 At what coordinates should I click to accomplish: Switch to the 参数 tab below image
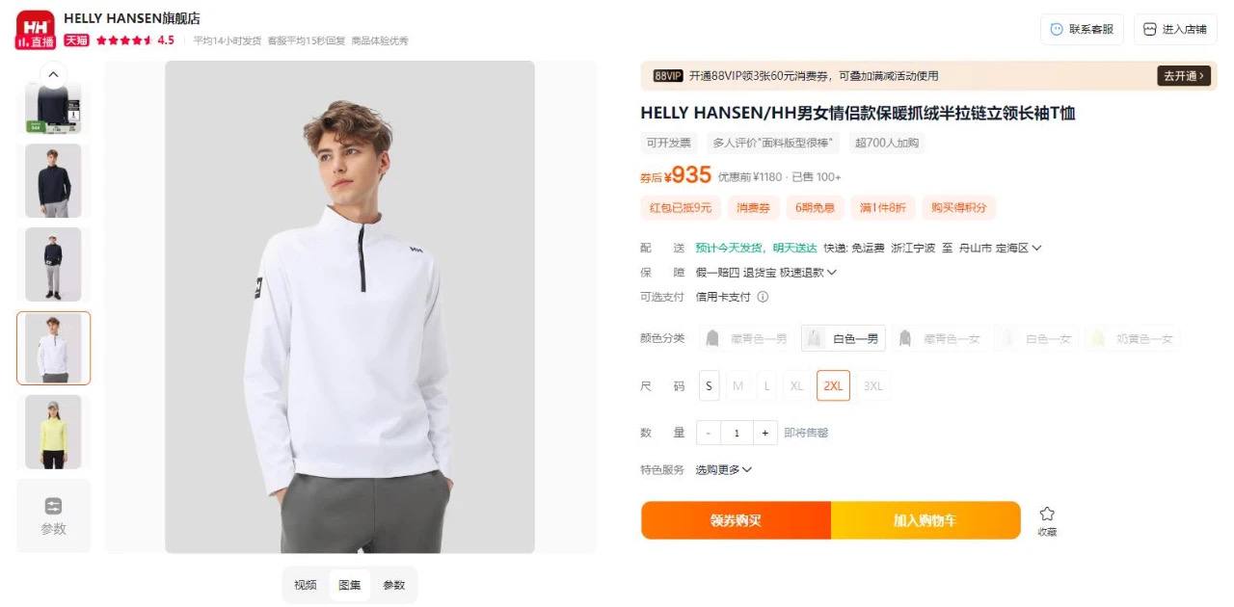coord(394,585)
